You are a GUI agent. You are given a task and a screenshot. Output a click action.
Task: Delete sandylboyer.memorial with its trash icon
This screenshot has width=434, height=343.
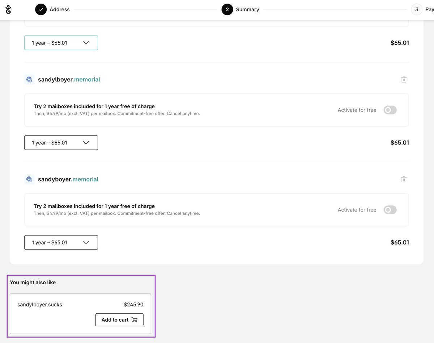pos(404,79)
